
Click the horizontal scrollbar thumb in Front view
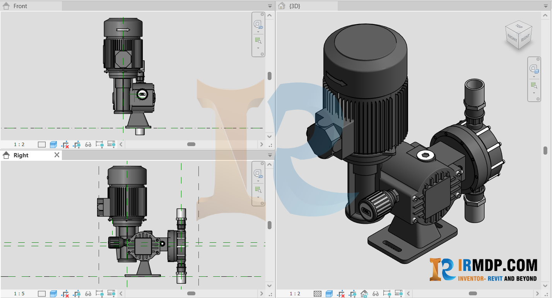[x=191, y=144]
